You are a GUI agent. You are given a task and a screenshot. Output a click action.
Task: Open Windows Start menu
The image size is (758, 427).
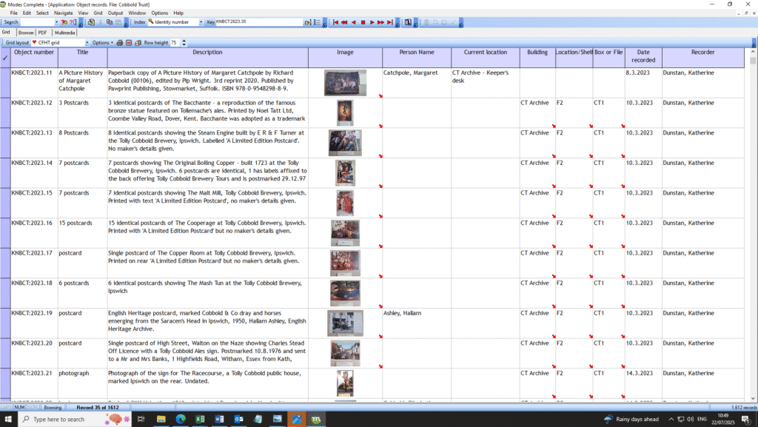point(8,420)
